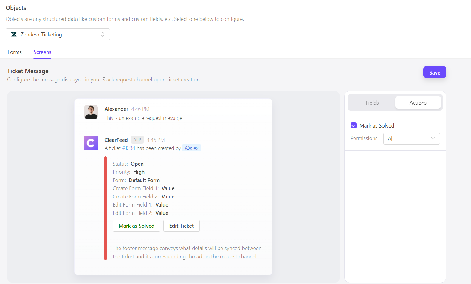Click the down chevron in the Permissions field
The height and width of the screenshot is (284, 471).
coord(433,139)
